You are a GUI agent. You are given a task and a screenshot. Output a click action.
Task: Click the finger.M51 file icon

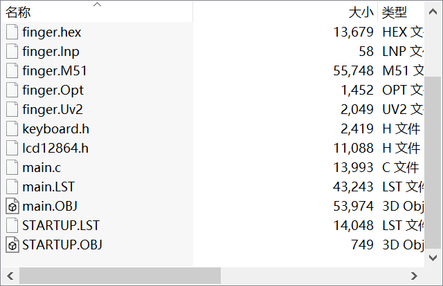(x=12, y=70)
